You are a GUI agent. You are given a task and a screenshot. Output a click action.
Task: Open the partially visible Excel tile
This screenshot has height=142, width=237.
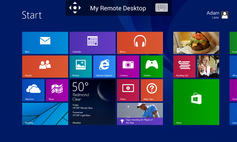pos(233,43)
